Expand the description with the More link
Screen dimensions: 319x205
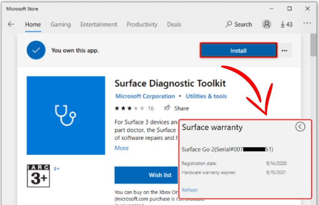point(122,148)
